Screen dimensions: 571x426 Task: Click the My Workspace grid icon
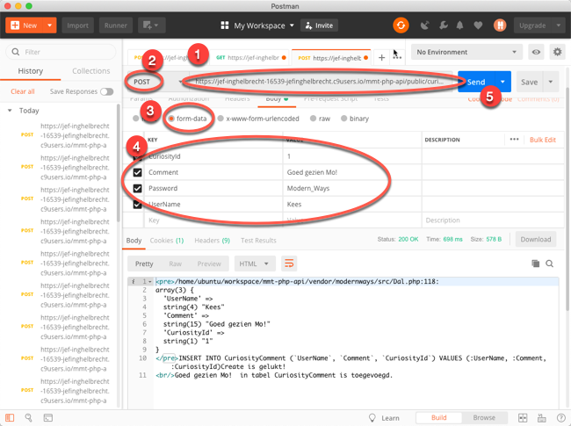point(225,25)
